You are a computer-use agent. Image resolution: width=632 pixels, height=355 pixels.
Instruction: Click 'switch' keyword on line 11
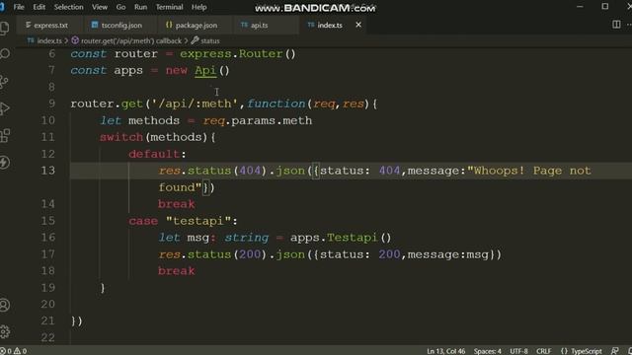point(121,137)
